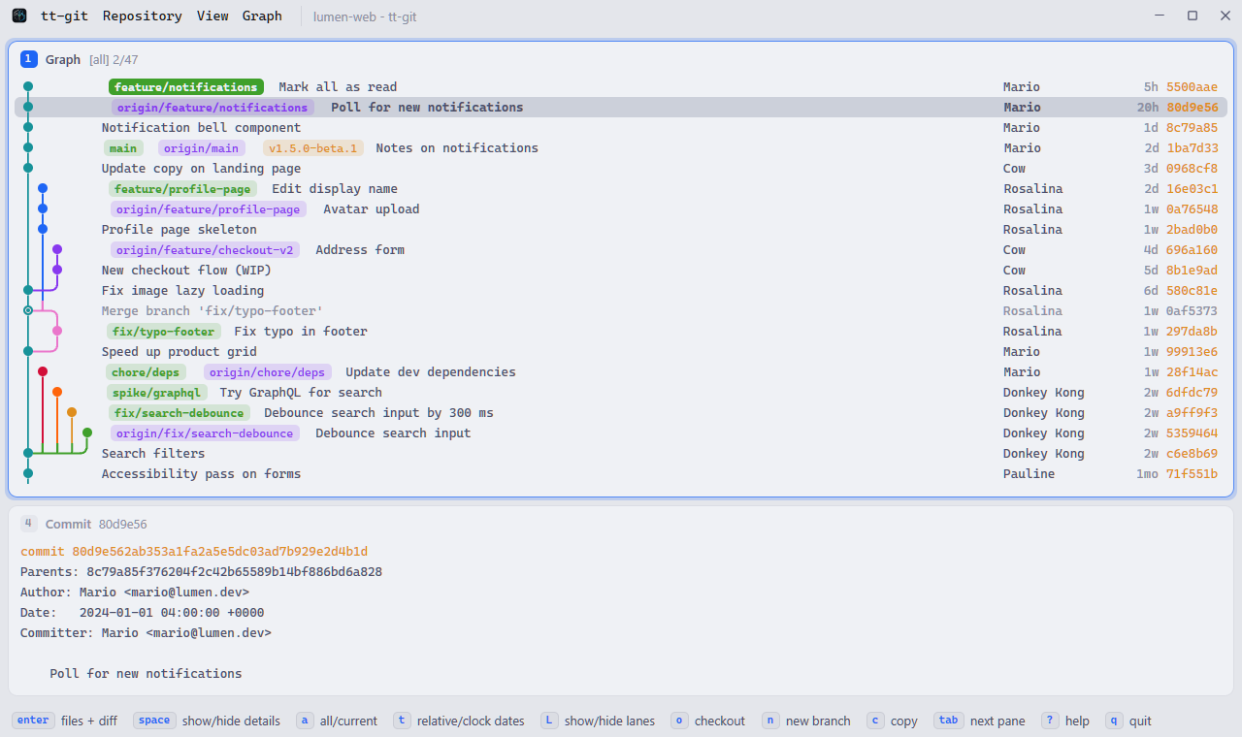Click the graph node on Search filters row

click(28, 453)
